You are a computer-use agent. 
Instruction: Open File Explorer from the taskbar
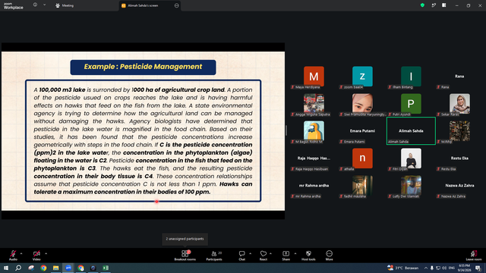pos(55,268)
